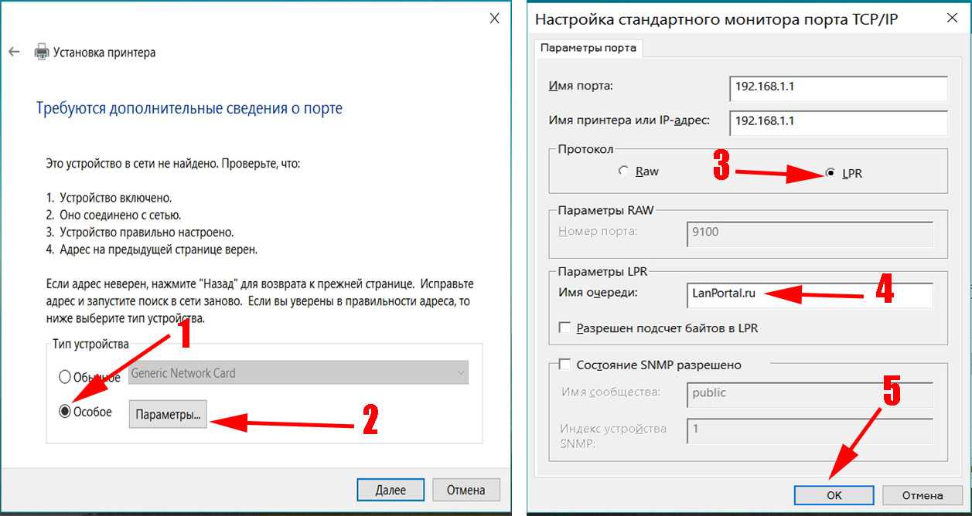Click the Имя порта input field
The height and width of the screenshot is (516, 972).
(838, 87)
